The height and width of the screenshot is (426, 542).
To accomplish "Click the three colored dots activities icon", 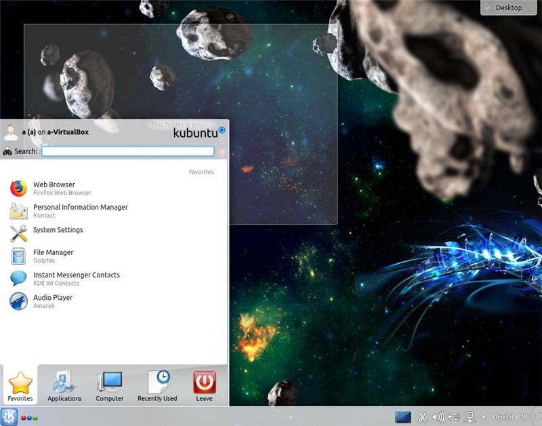I will click(29, 418).
